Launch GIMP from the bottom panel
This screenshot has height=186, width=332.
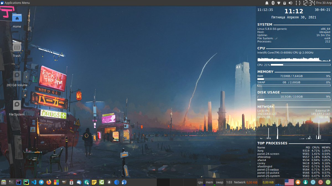coord(64,182)
